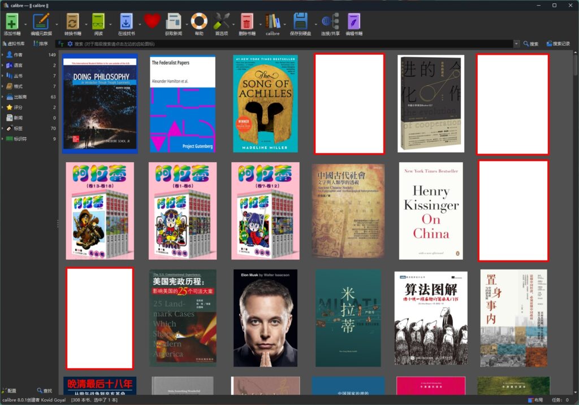The height and width of the screenshot is (405, 579).
Task: Open 编辑元数据 (Edit metadata) tool
Action: (x=41, y=23)
